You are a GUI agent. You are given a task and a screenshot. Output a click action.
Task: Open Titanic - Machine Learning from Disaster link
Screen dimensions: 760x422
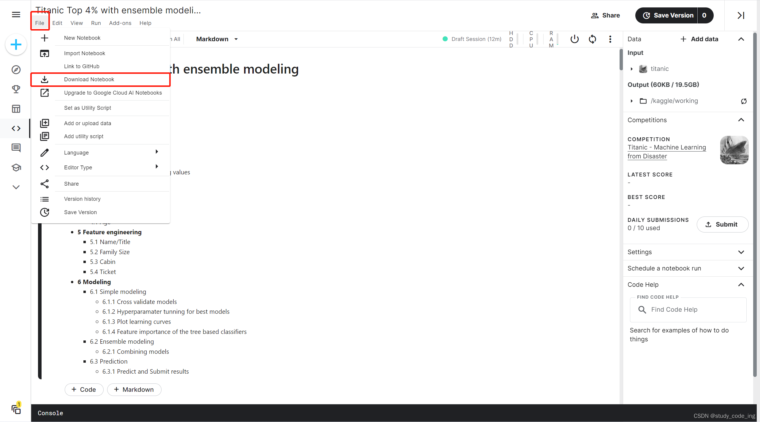[x=667, y=152]
